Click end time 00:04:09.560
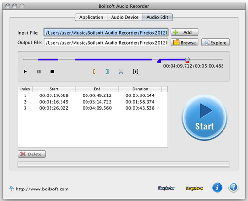This screenshot has height=201, width=248. click(97, 108)
